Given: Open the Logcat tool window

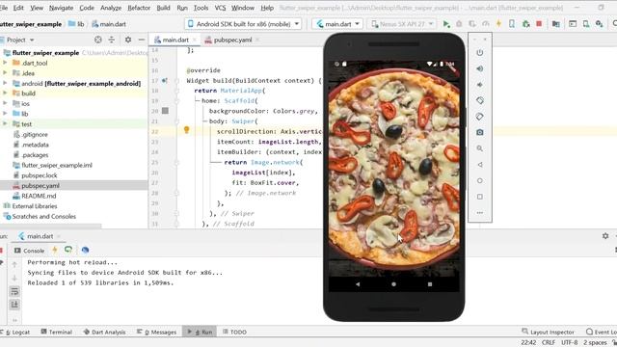Looking at the screenshot, I should [x=15, y=332].
